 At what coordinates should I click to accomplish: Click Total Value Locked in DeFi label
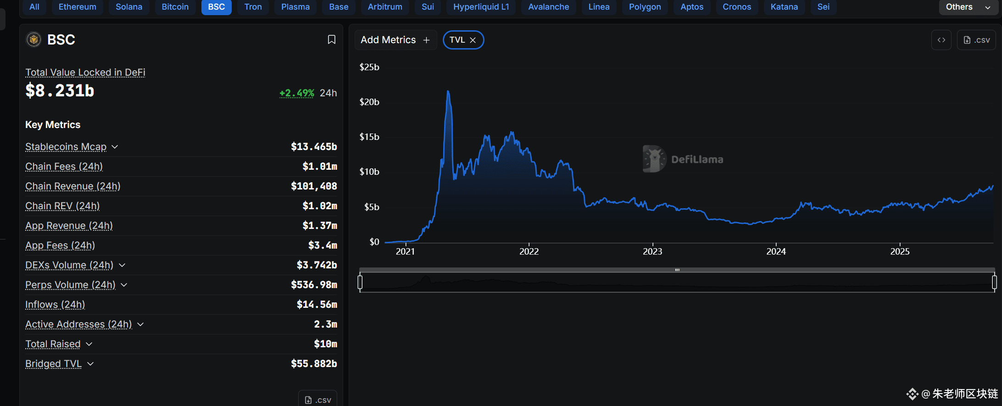[x=85, y=72]
